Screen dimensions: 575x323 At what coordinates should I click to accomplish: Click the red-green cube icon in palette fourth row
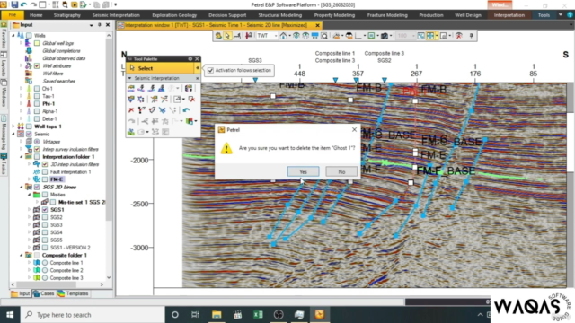point(190,121)
